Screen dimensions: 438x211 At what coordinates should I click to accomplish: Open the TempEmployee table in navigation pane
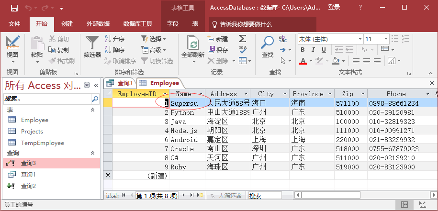click(x=42, y=143)
